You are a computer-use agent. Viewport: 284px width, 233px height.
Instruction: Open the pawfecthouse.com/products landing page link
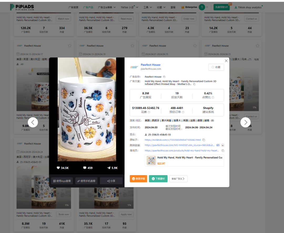coord(182,151)
